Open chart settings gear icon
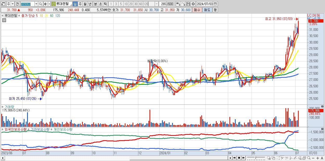 pos(193,4)
